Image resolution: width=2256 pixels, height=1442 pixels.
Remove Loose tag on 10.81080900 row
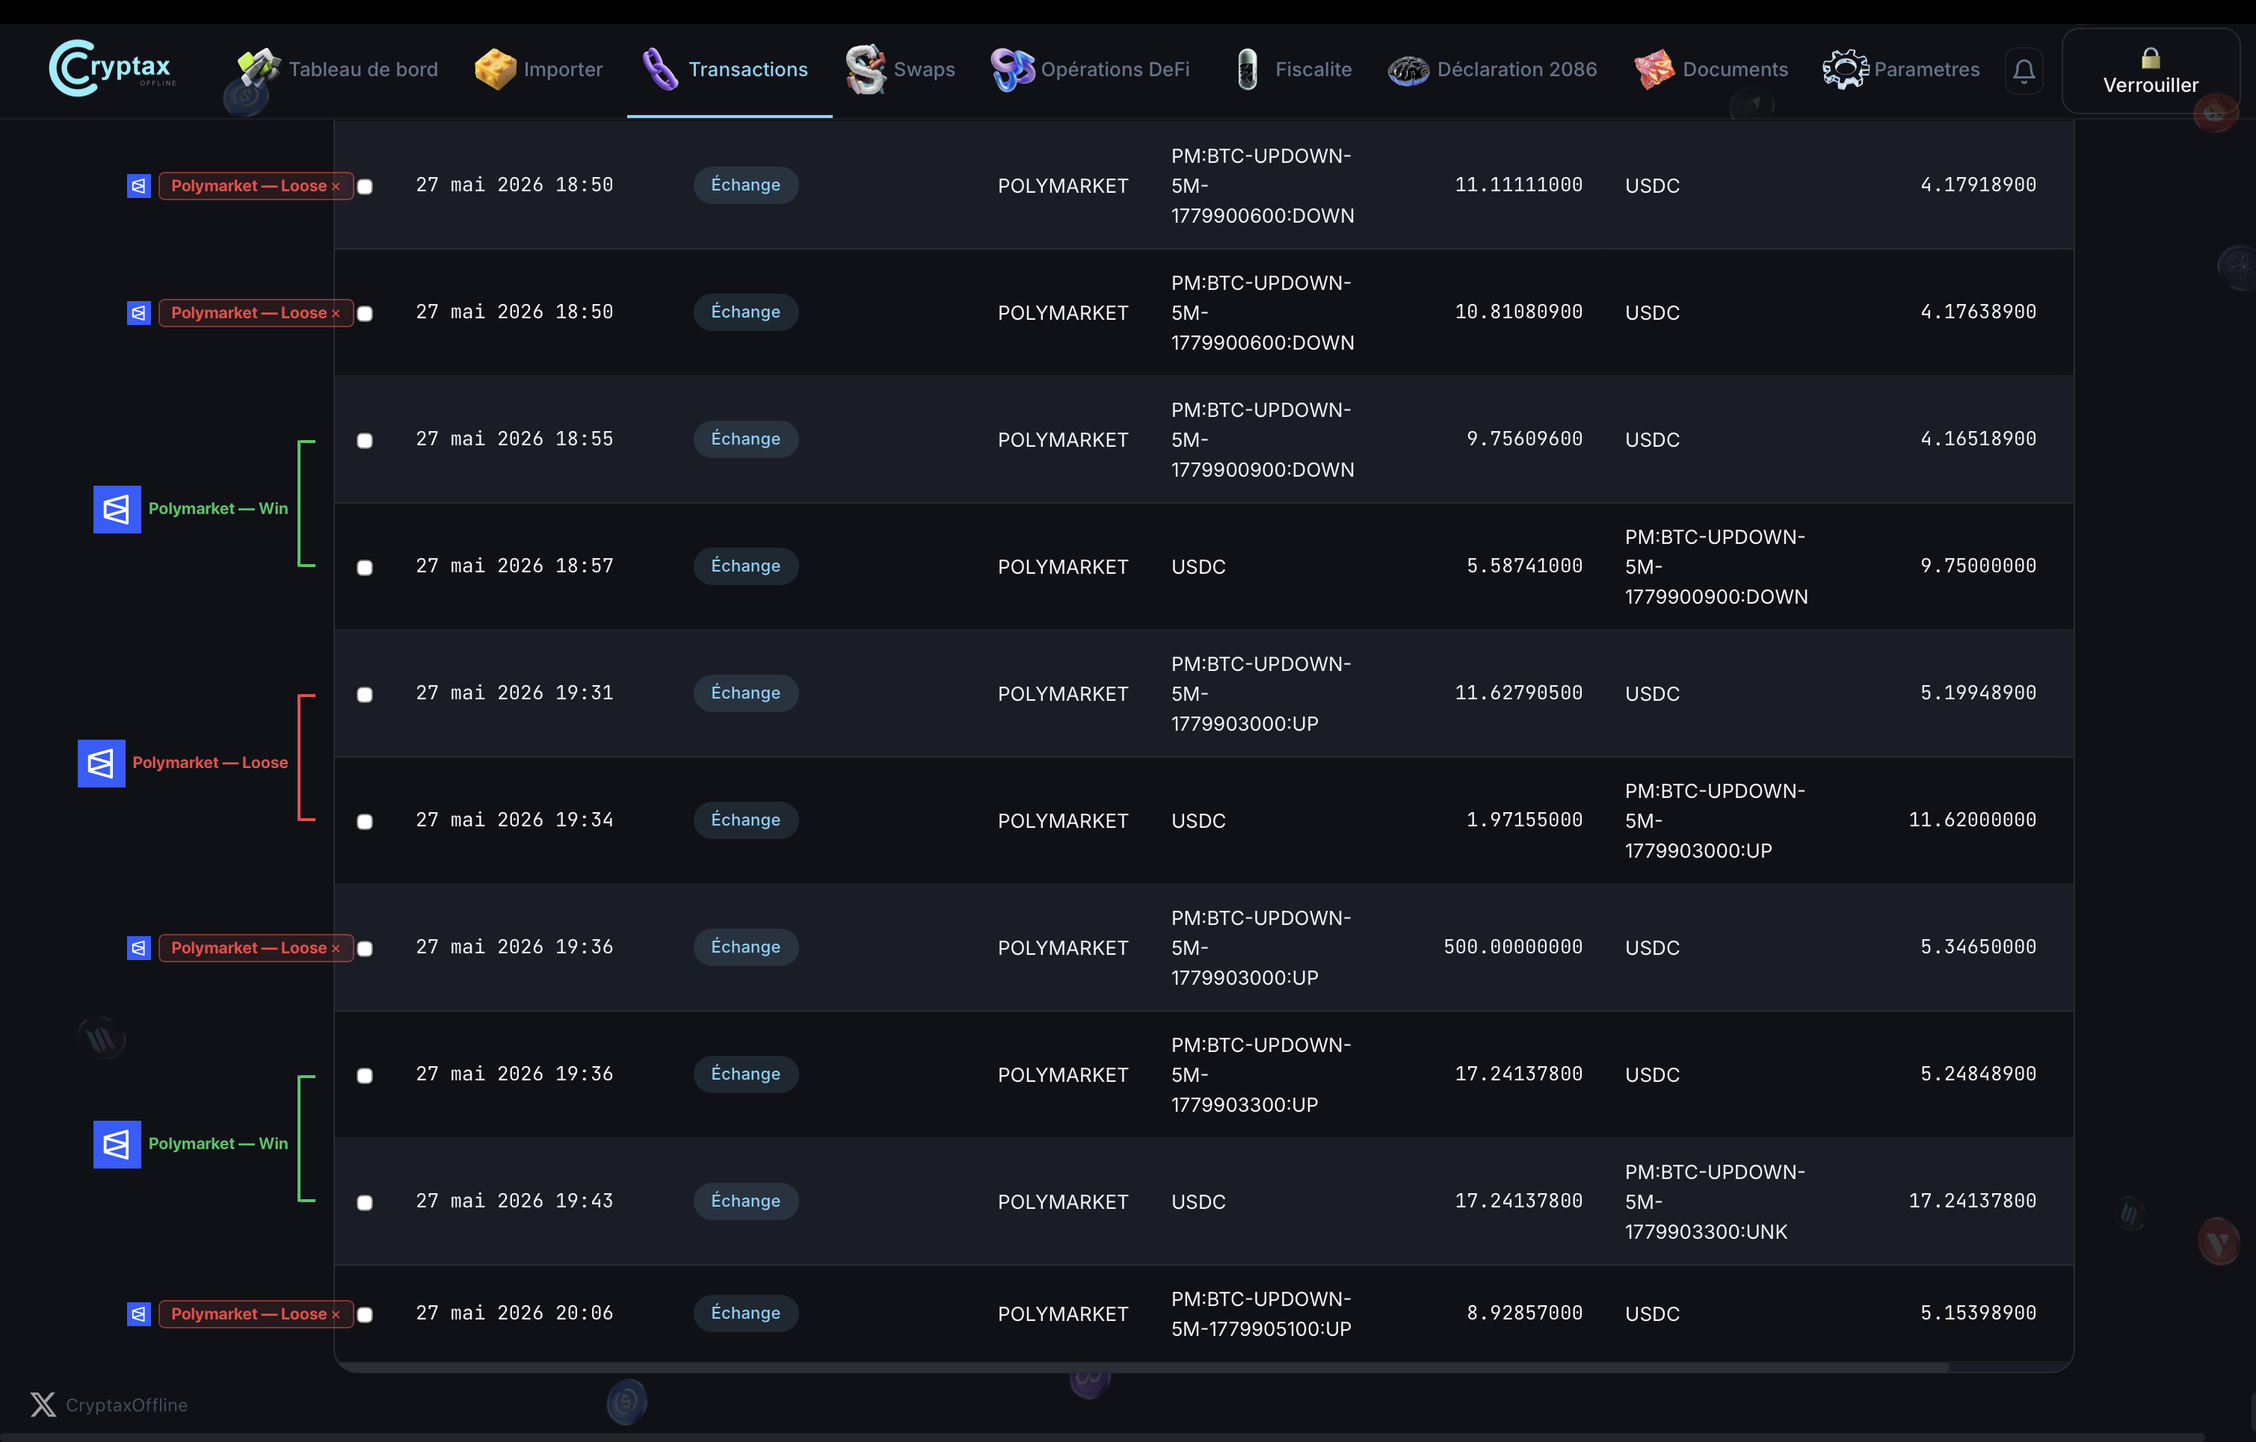point(336,314)
